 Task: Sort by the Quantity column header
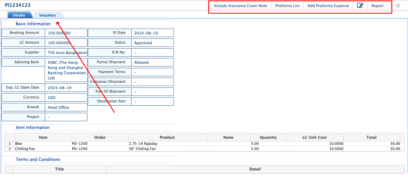pyautogui.click(x=268, y=137)
